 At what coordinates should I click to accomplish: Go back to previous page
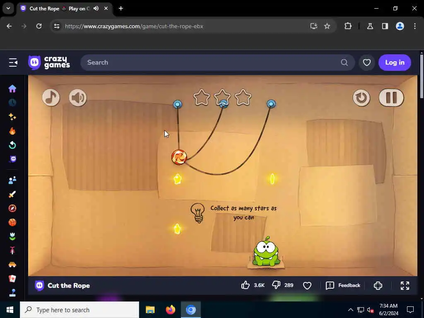coord(9,26)
